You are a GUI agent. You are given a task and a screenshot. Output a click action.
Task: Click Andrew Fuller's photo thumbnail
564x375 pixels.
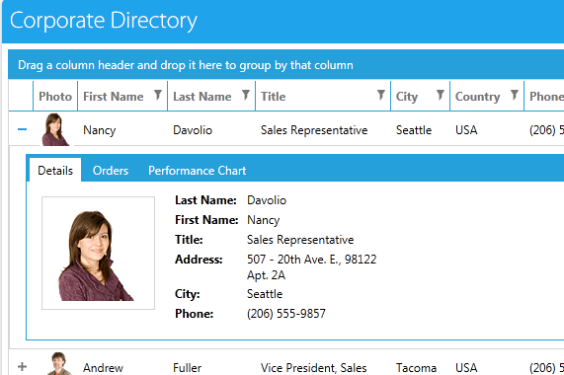(x=59, y=363)
